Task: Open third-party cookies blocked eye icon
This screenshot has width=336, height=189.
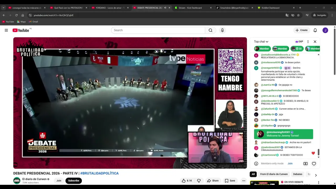Action: click(x=293, y=15)
